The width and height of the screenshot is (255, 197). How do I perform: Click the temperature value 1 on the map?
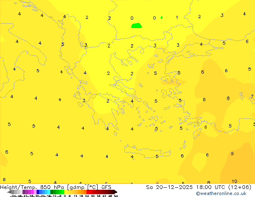pos(177,17)
